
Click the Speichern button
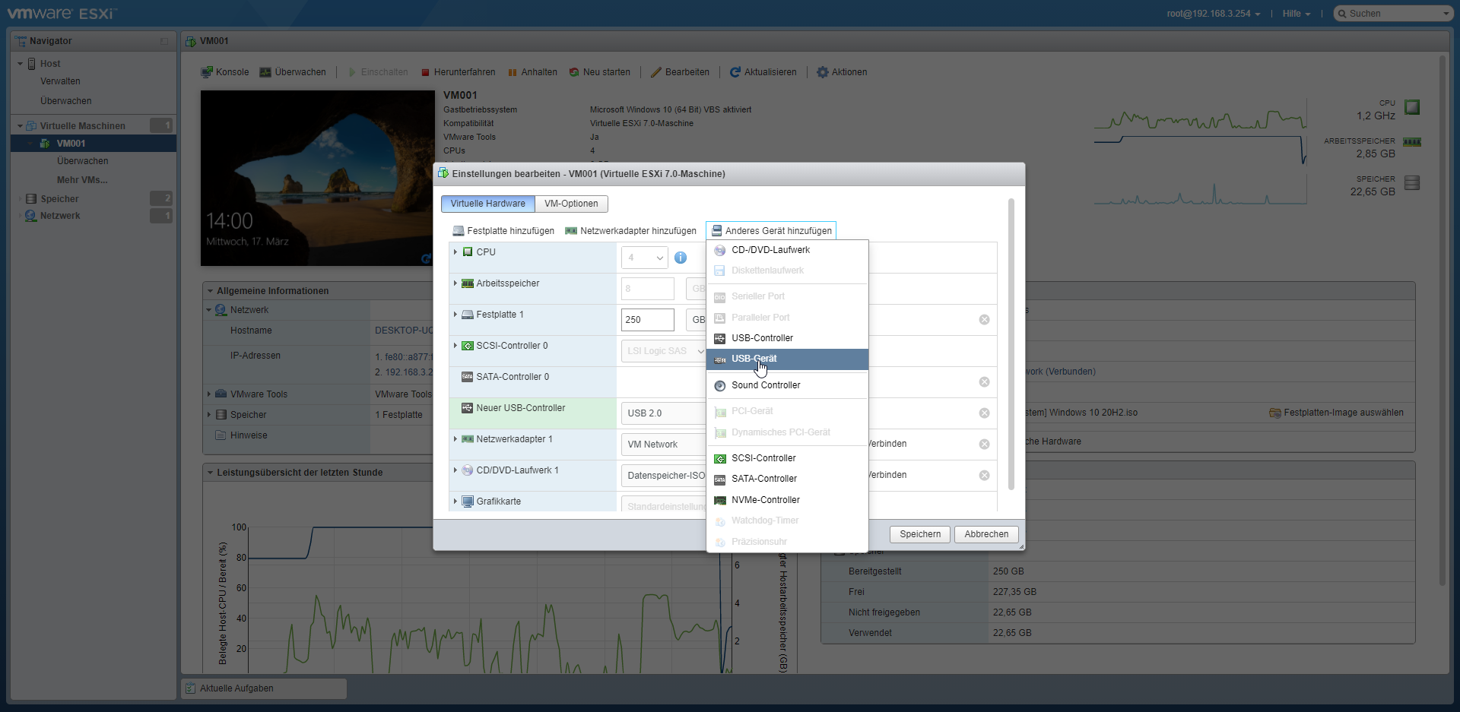point(920,534)
